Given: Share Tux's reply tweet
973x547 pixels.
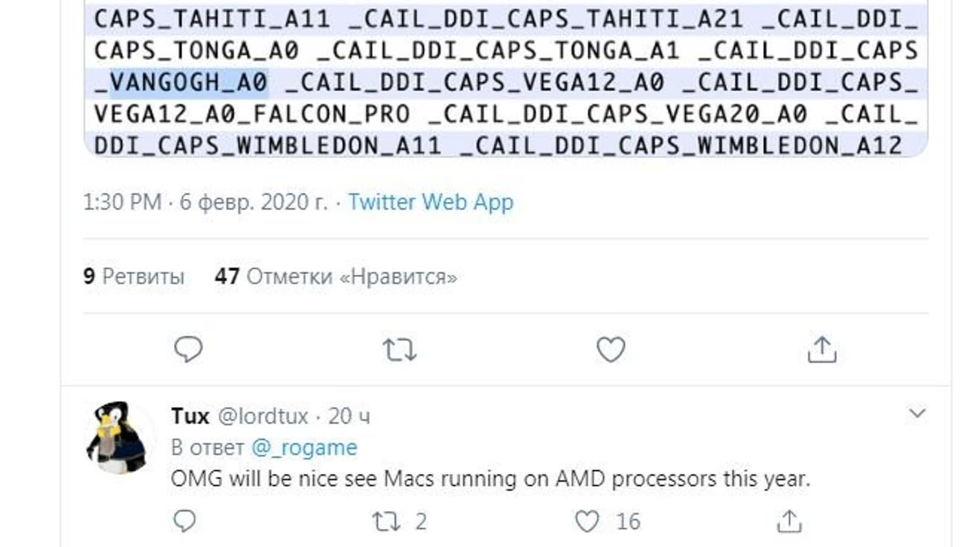Looking at the screenshot, I should tap(789, 521).
